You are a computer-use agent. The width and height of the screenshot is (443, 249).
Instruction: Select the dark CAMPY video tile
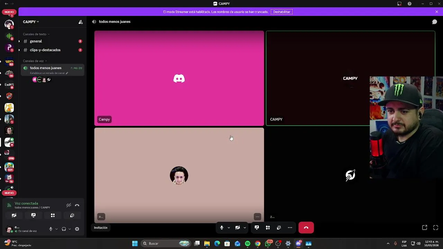(x=350, y=78)
